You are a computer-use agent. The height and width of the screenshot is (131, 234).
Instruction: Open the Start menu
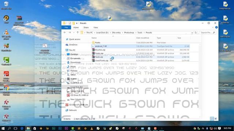click(3, 128)
